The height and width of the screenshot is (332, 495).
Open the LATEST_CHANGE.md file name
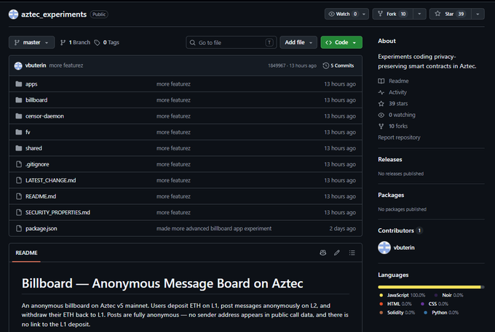(50, 180)
